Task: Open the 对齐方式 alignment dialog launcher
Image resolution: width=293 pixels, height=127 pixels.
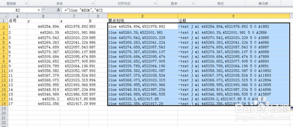Action: (155, 3)
